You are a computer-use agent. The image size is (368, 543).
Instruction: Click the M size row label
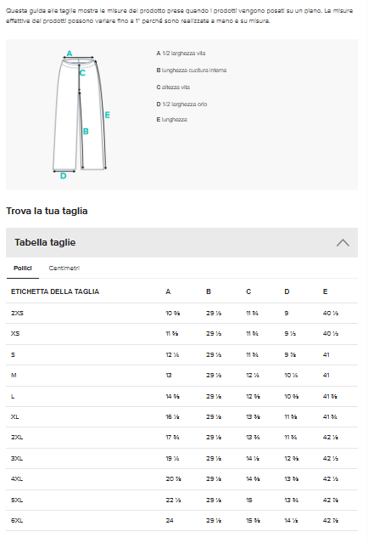pos(14,375)
